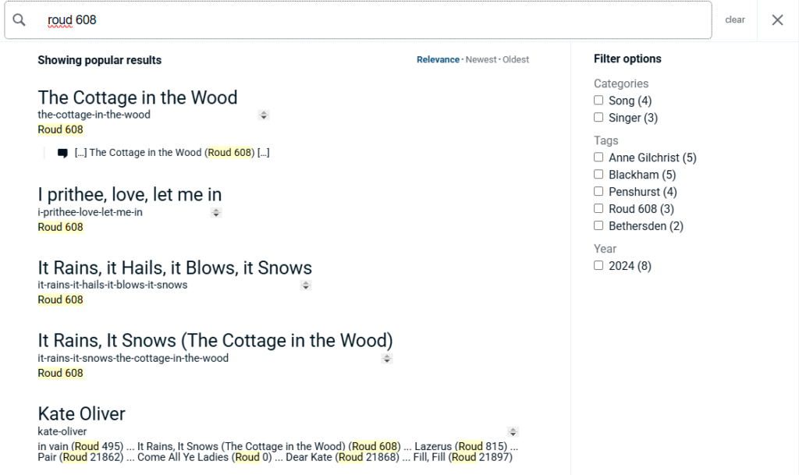Check the Anne Gilchrist tag filter

[x=598, y=157]
